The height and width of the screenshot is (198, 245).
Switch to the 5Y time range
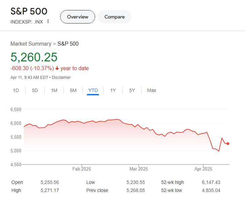[x=132, y=90]
